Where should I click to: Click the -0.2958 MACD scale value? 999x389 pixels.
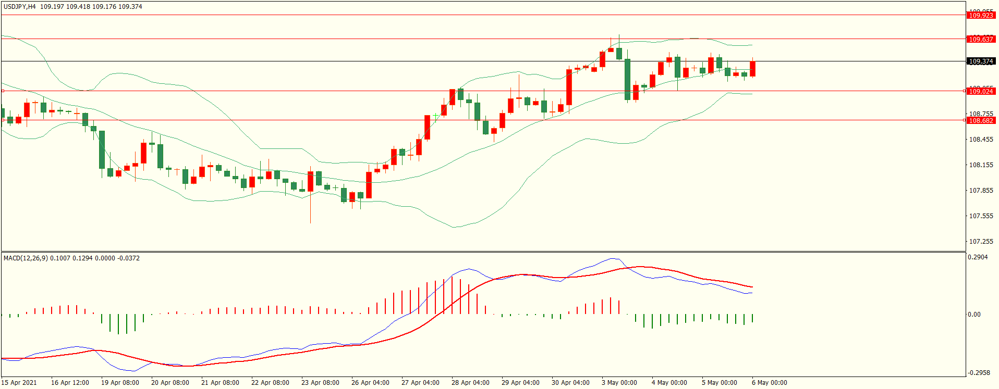click(x=978, y=373)
